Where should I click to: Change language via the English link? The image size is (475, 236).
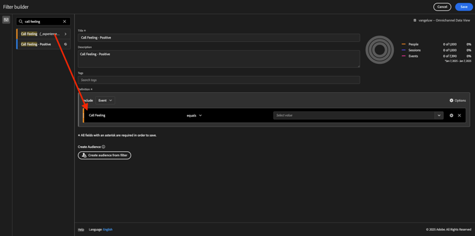[108, 230]
